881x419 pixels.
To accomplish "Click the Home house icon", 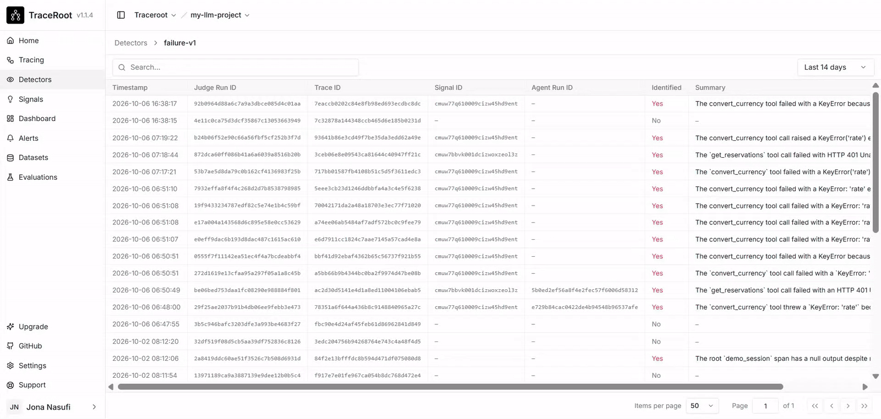I will click(x=10, y=41).
